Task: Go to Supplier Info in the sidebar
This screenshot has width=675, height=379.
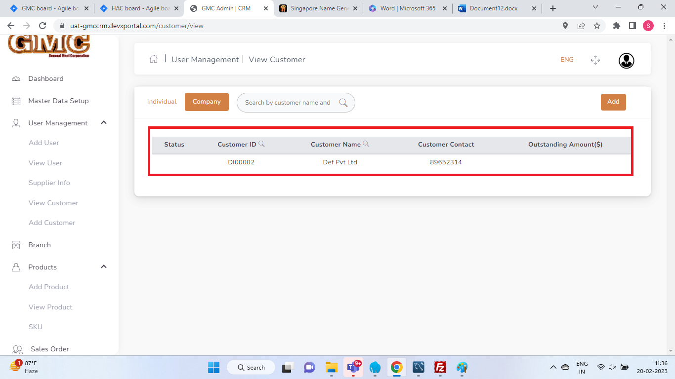Action: point(49,183)
